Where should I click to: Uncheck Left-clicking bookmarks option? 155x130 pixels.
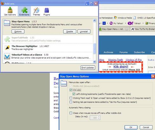click(74, 94)
